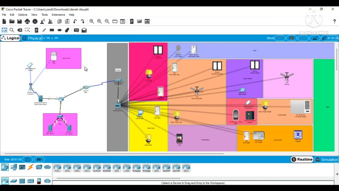
Task: Pick the Draw Ellipse tool
Action: 60,30
